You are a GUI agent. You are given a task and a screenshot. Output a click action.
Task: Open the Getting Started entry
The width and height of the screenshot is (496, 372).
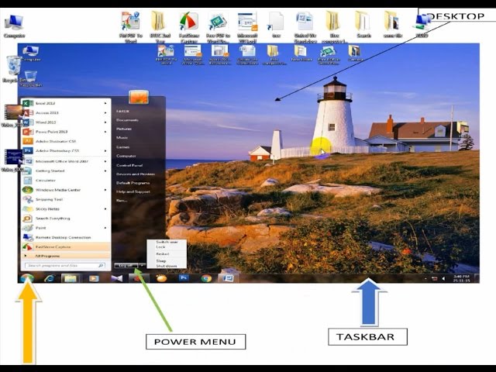[x=65, y=170]
